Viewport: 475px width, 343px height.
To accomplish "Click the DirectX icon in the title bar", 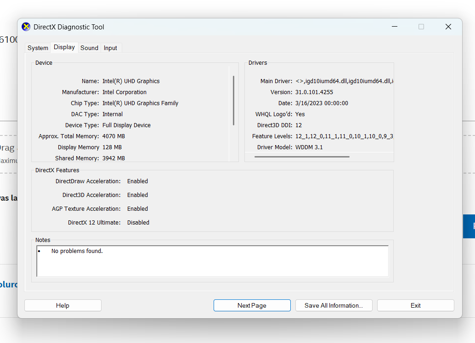I will 26,27.
